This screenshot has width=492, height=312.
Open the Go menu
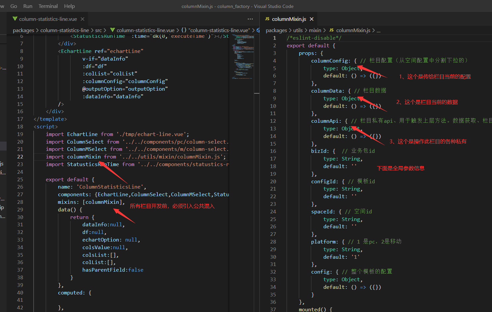pos(14,6)
